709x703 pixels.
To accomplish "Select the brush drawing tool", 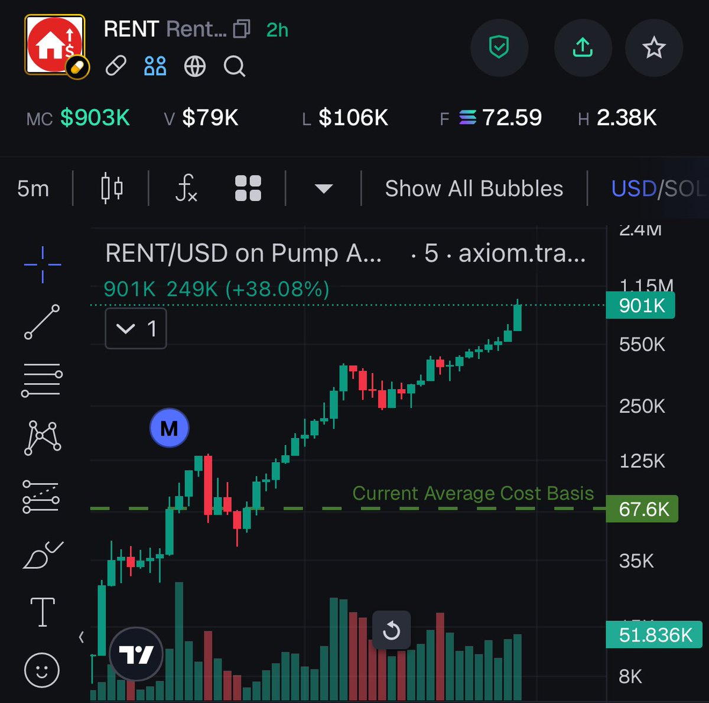I will pyautogui.click(x=43, y=555).
